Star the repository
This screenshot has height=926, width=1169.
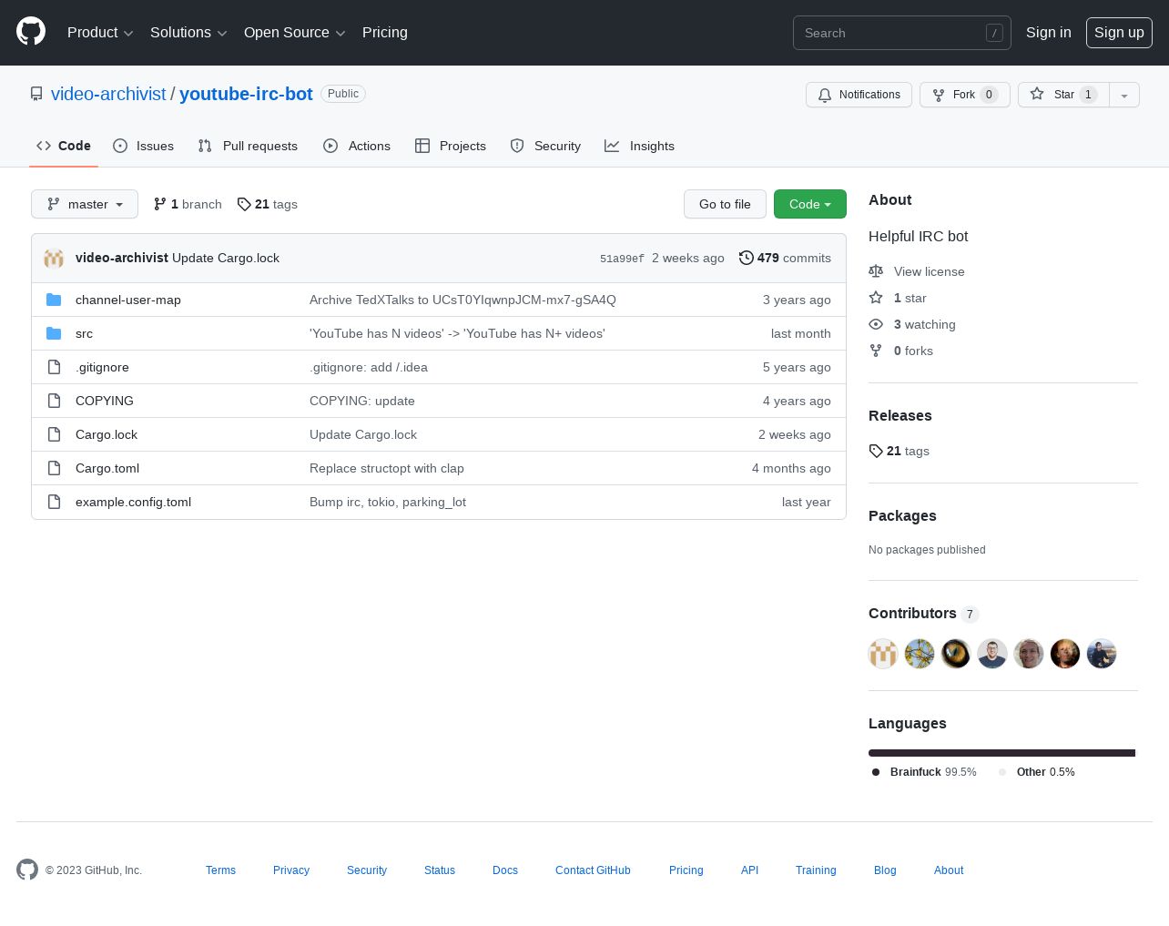click(x=1063, y=95)
